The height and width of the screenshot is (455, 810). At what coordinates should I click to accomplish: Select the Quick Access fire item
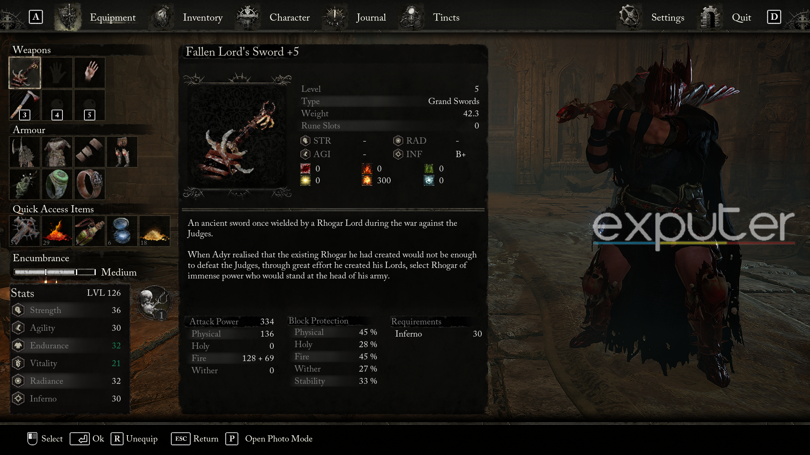(x=57, y=230)
